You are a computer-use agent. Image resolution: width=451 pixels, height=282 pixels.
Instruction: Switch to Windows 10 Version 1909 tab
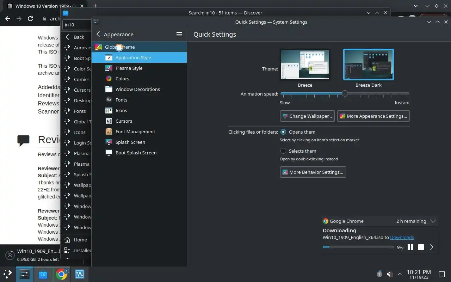[45, 6]
